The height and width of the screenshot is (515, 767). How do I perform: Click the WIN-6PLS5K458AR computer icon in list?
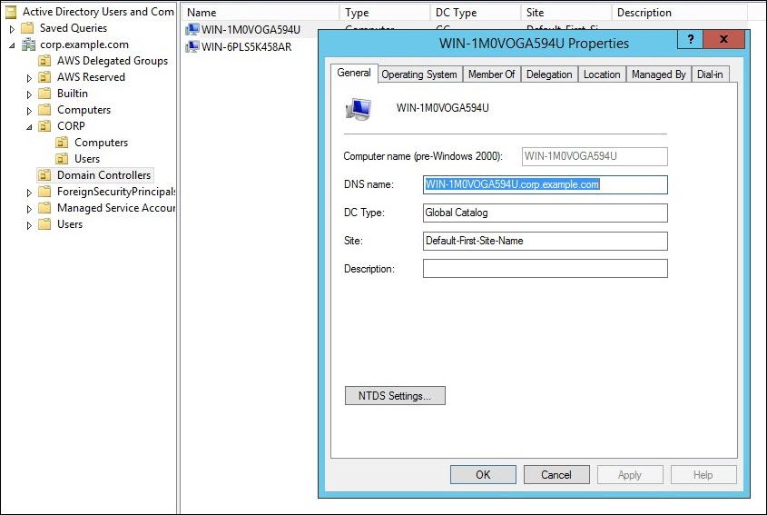tap(192, 47)
